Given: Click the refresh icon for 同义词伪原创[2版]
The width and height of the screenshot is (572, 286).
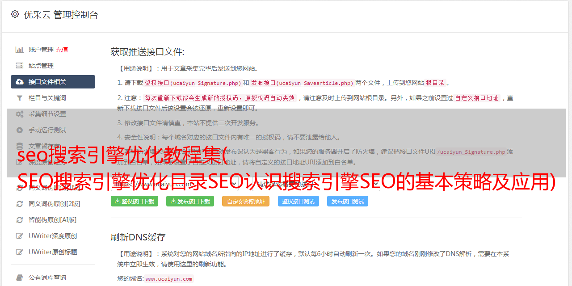Looking at the screenshot, I should [x=20, y=204].
